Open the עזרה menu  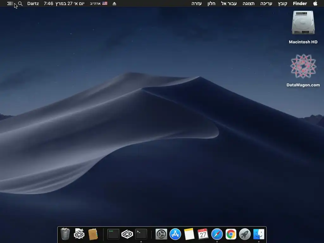pos(196,3)
